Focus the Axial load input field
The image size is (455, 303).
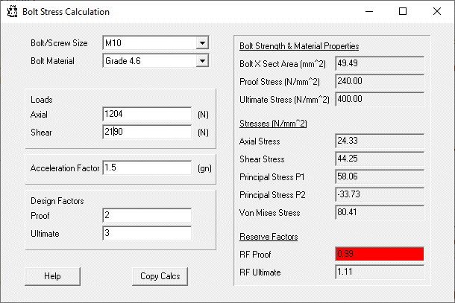[x=147, y=114]
